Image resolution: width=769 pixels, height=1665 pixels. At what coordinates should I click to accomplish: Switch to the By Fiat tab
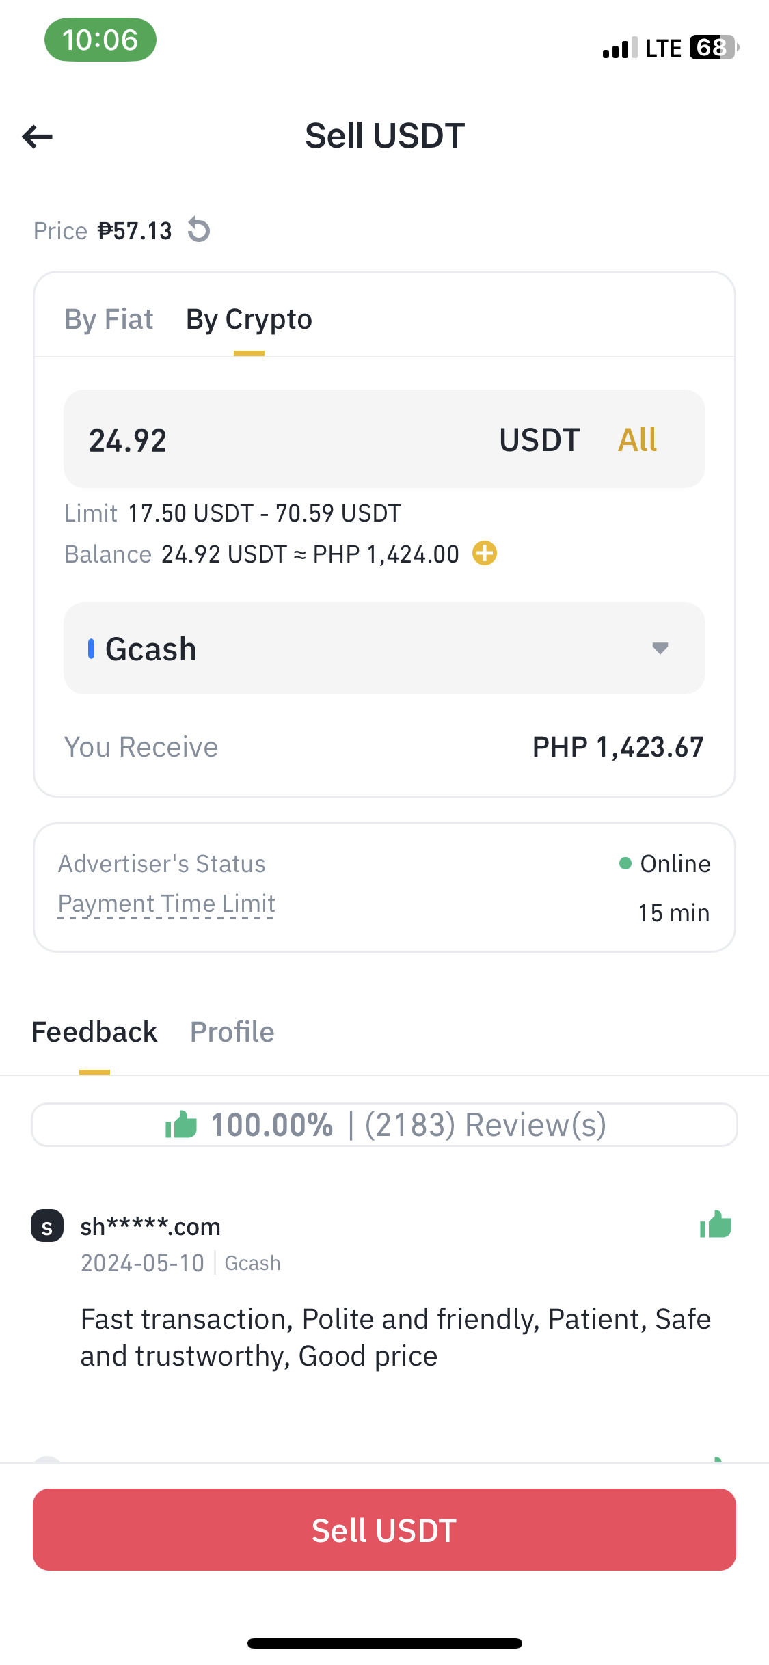click(x=109, y=319)
